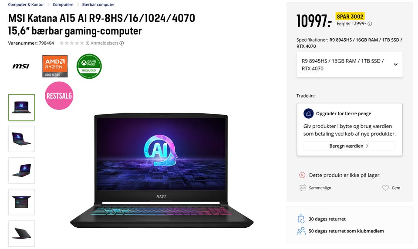Select the closed-lid laptop thumbnail
Screen dimensions: 418x249
pyautogui.click(x=22, y=233)
